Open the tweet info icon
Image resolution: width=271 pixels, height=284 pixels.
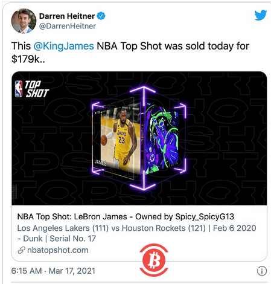pyautogui.click(x=262, y=271)
